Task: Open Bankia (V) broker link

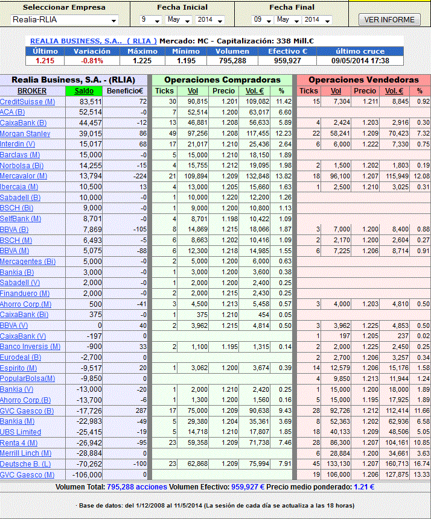Action: (x=16, y=389)
